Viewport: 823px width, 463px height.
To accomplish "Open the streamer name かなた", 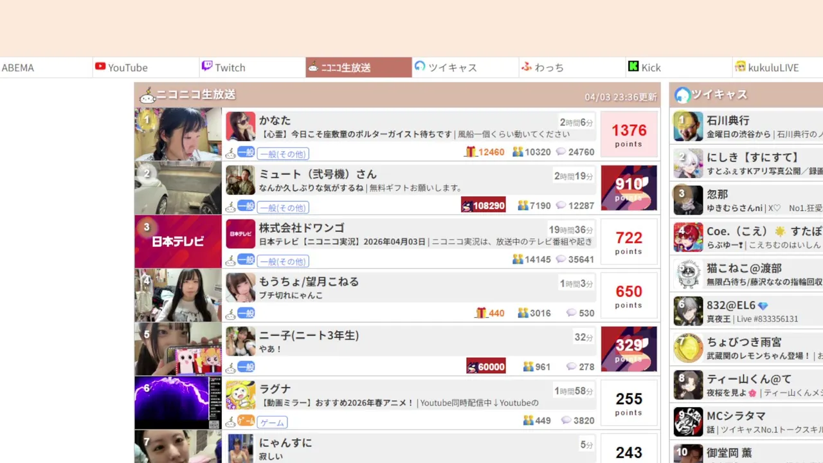I will point(275,120).
